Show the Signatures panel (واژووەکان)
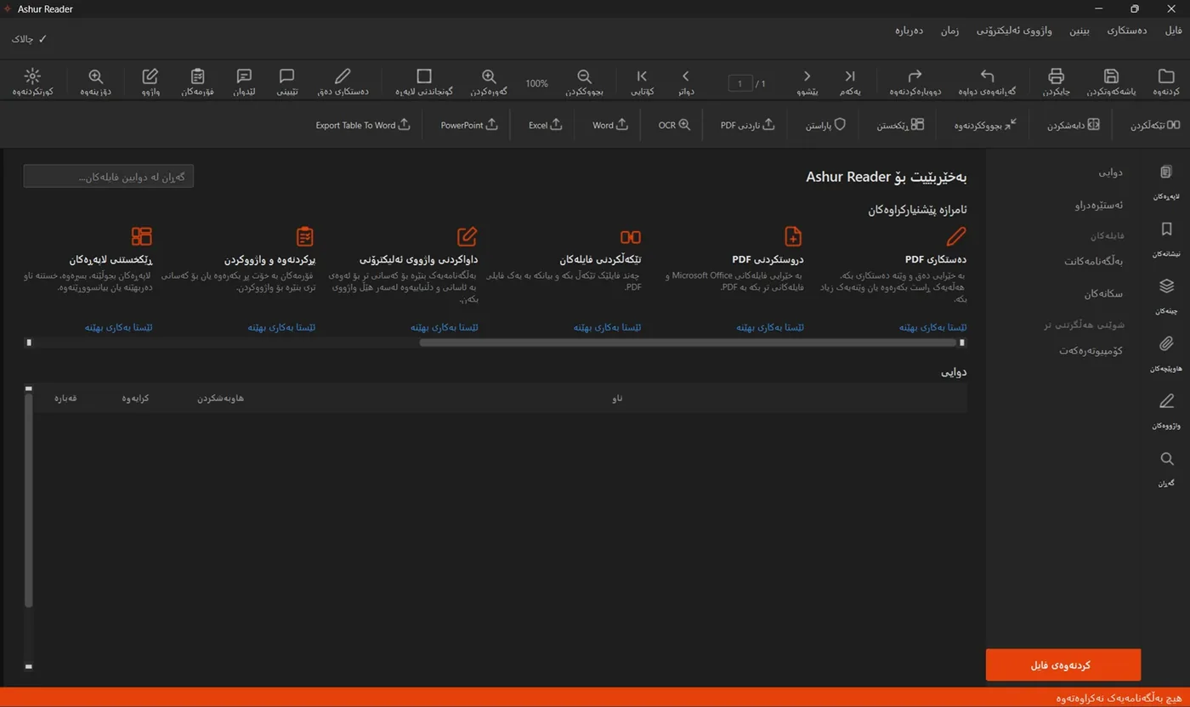This screenshot has width=1190, height=707. click(x=1166, y=412)
